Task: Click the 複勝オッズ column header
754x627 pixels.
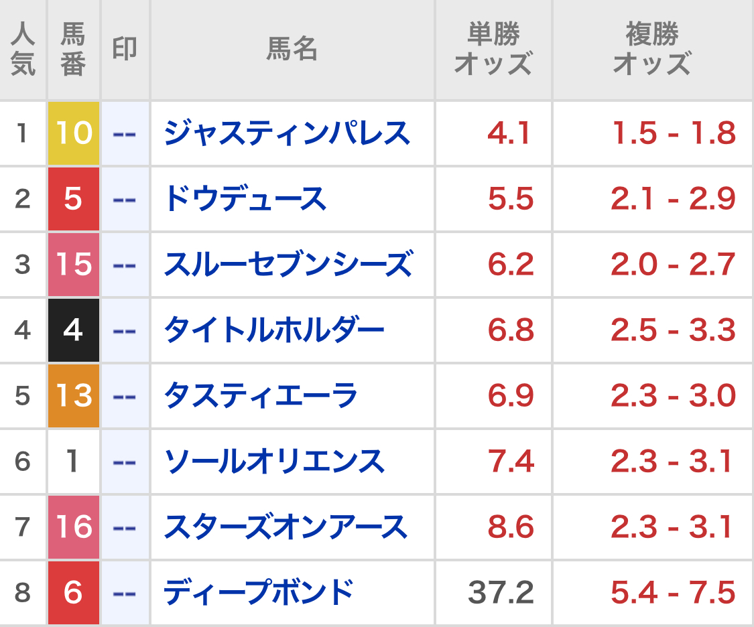Action: point(651,50)
